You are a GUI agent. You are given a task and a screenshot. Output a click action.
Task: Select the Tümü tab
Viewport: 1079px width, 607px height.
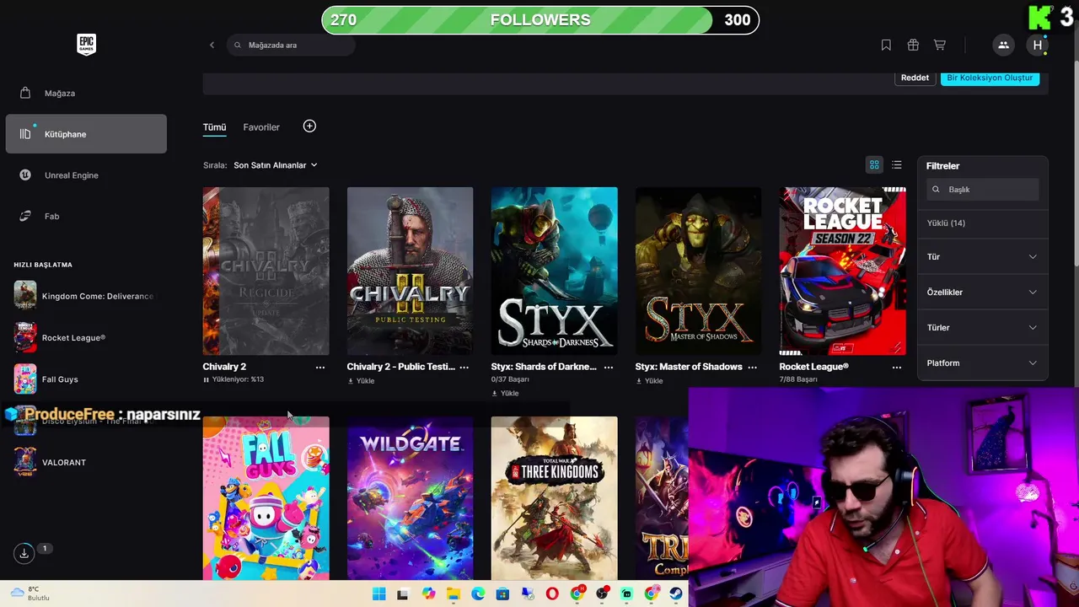click(214, 127)
